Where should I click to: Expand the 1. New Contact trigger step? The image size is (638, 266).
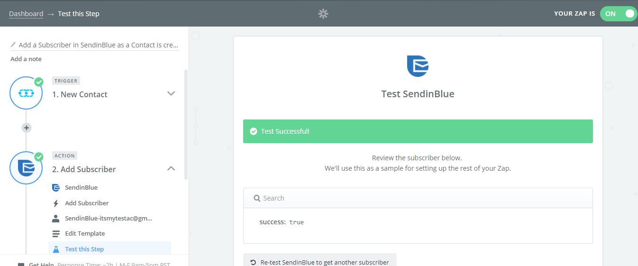[171, 94]
